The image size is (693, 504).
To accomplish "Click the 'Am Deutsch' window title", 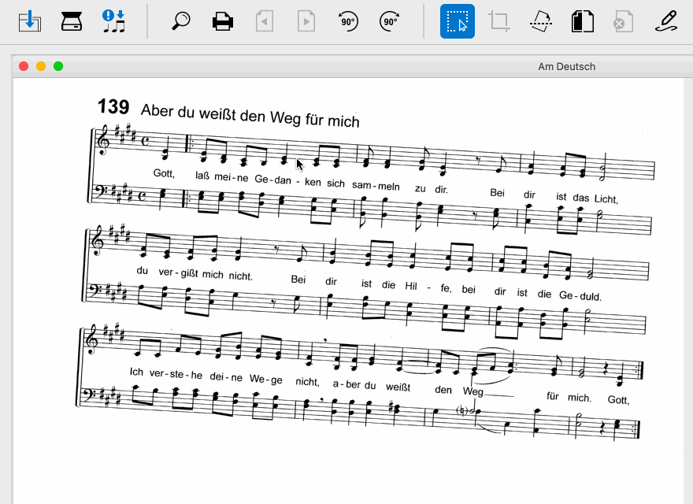I will click(566, 66).
